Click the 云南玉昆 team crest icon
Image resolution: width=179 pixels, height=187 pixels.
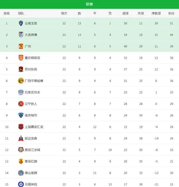click(21, 23)
